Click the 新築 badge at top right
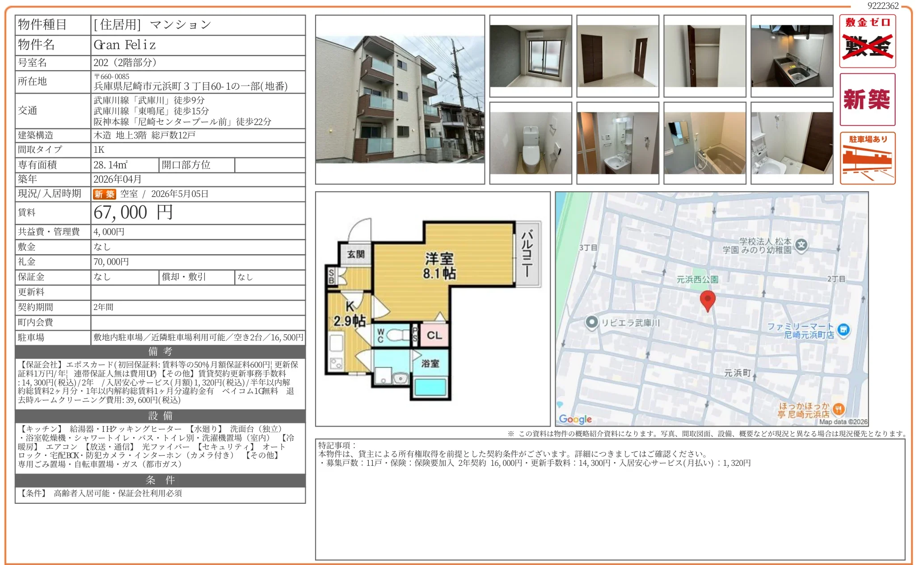The image size is (919, 565). [x=867, y=99]
